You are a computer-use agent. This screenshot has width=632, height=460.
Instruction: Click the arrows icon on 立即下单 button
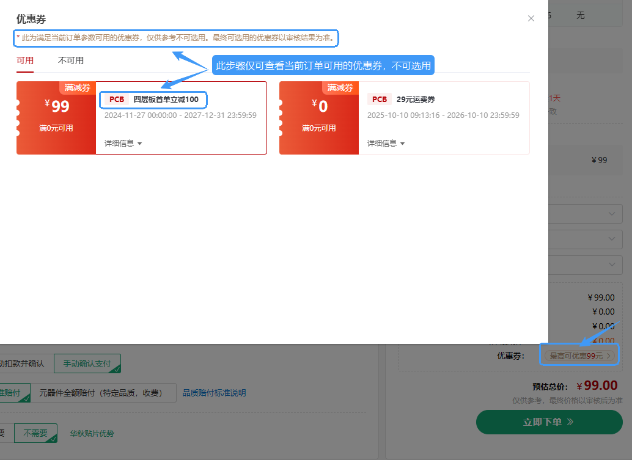(570, 422)
